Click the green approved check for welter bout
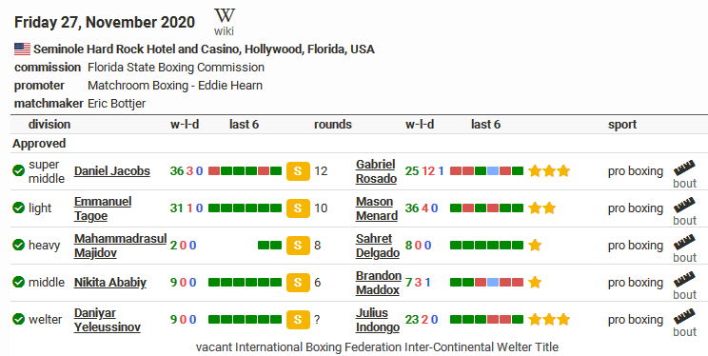Viewport: 708px width, 356px height. click(x=18, y=319)
